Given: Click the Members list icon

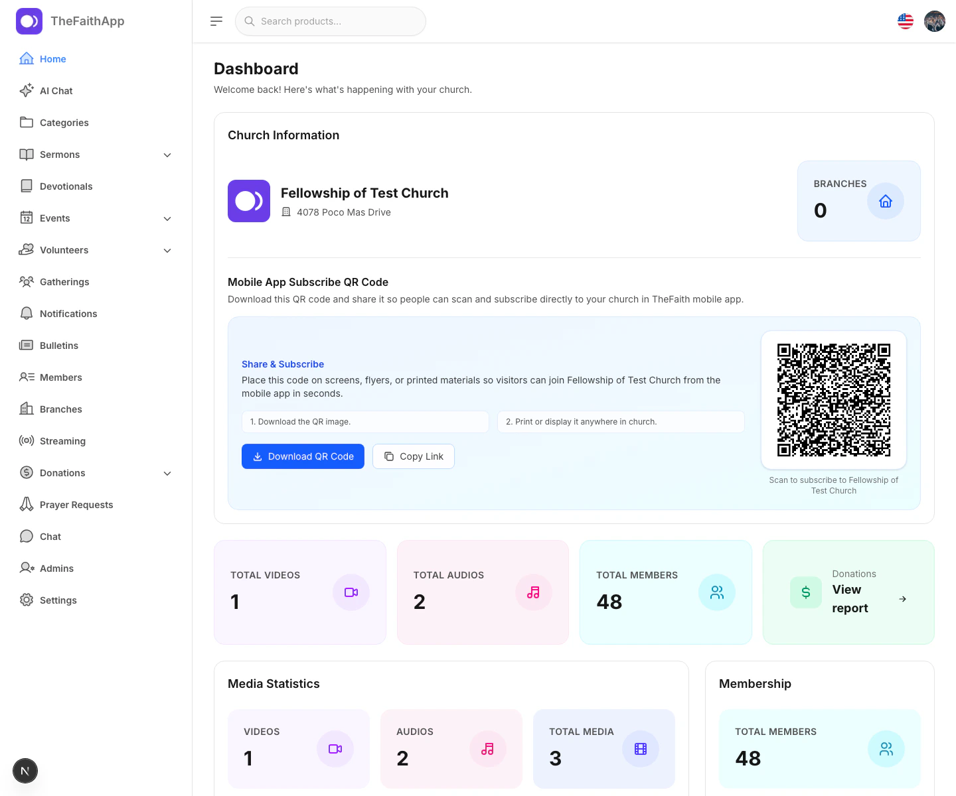Looking at the screenshot, I should [27, 377].
